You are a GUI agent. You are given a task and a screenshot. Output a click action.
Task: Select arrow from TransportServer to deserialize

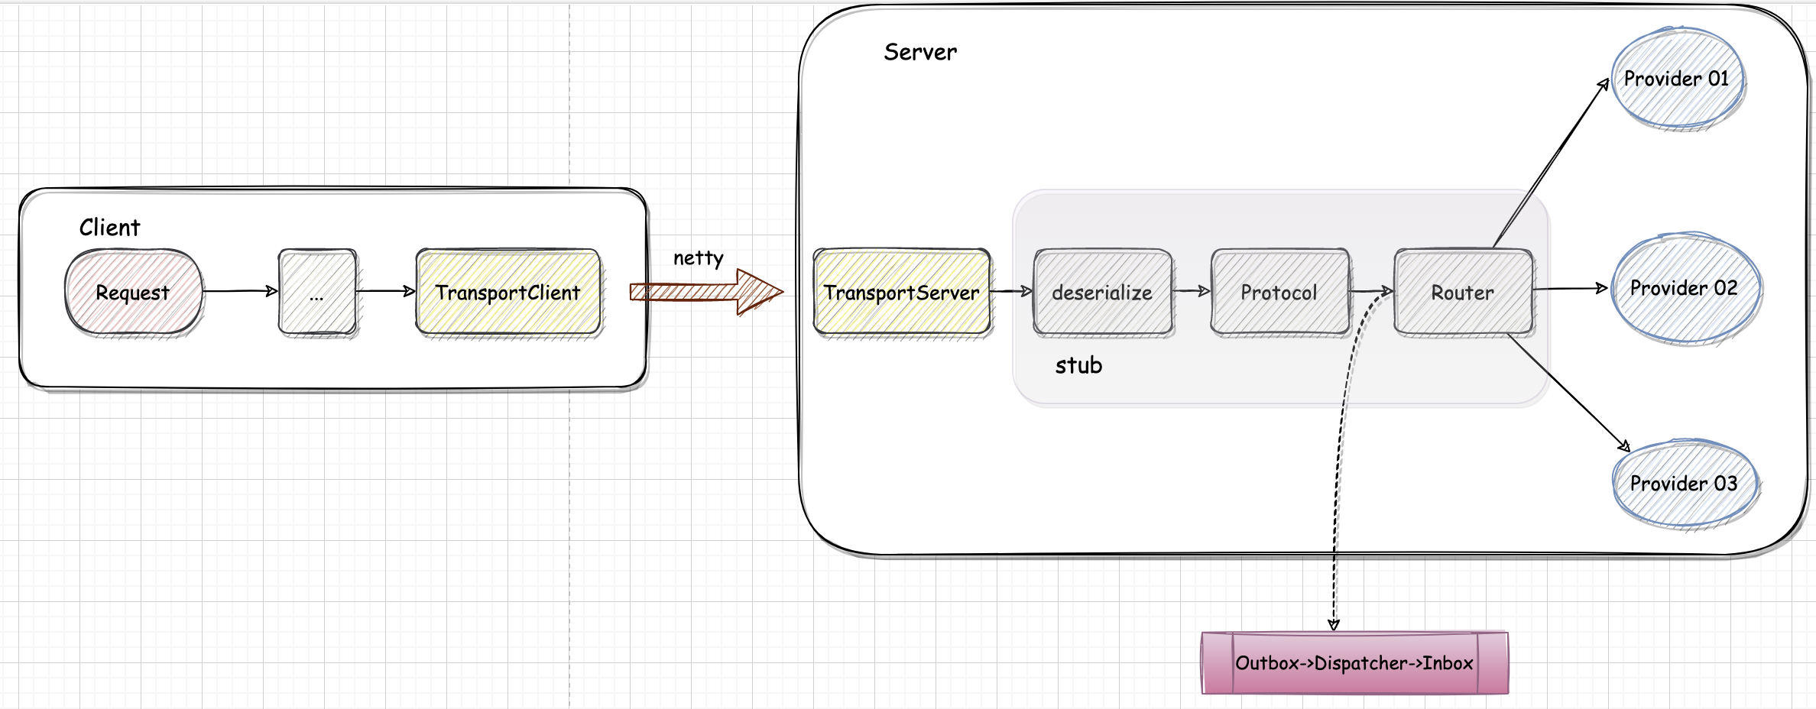(1012, 291)
